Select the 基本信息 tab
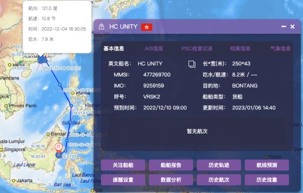This screenshot has height=193, width=303. pyautogui.click(x=114, y=48)
